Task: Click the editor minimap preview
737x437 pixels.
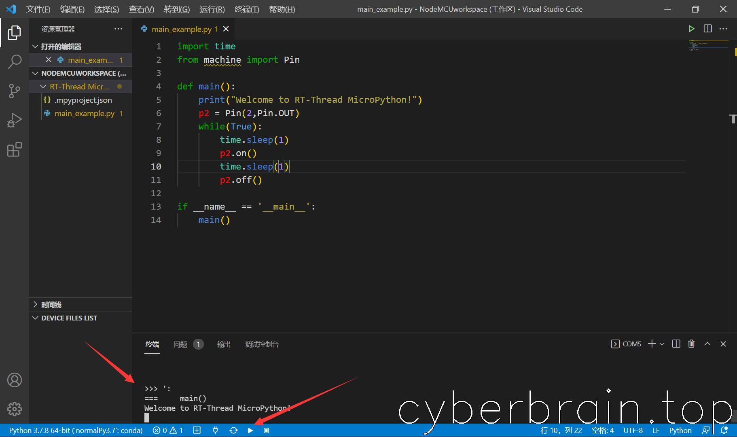Action: pos(708,45)
